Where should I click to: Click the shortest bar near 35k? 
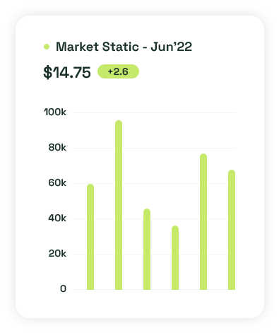coord(175,257)
